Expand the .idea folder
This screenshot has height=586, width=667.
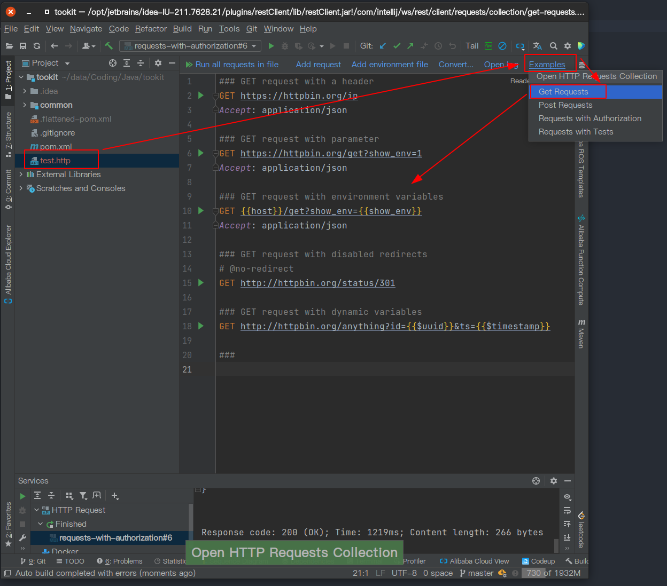[x=25, y=91]
